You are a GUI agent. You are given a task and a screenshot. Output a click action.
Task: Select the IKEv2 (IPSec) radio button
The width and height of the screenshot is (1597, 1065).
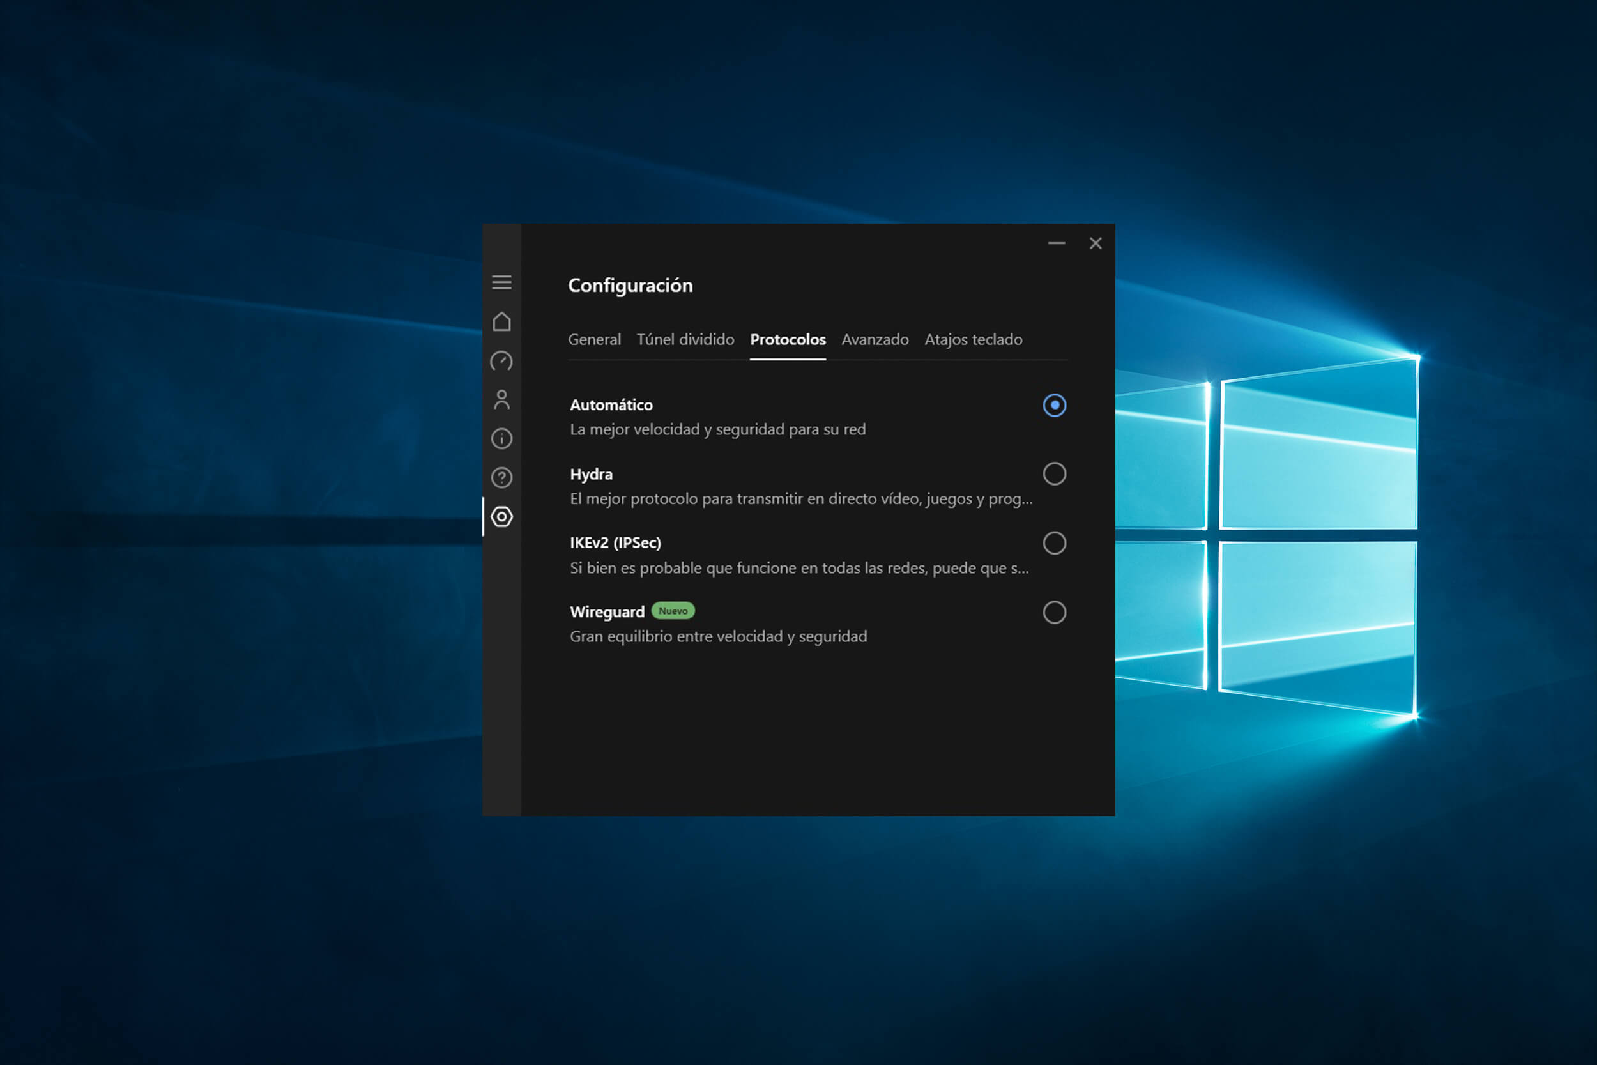(x=1055, y=544)
